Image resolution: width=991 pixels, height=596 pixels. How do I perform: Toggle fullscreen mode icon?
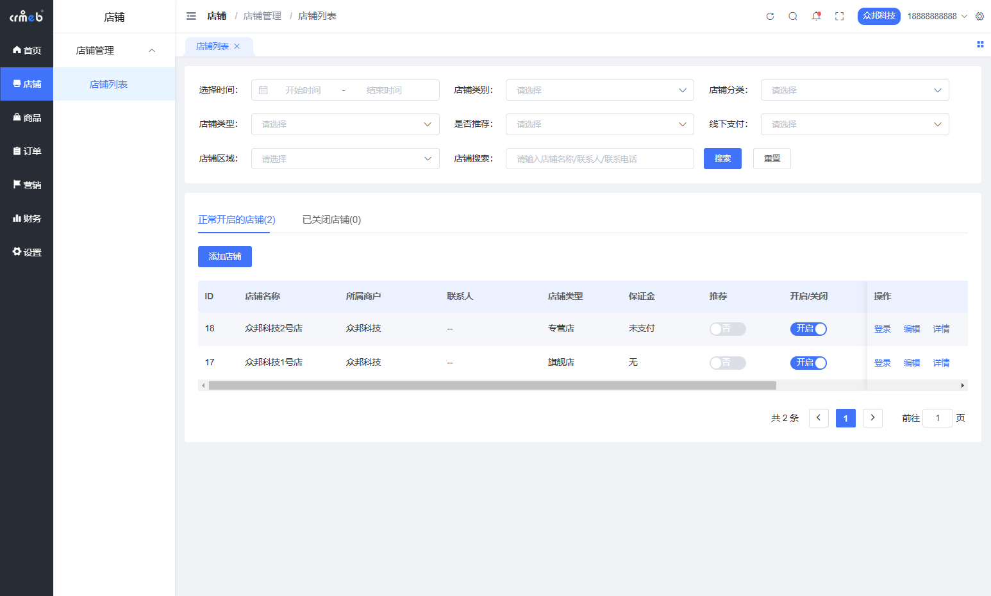pyautogui.click(x=839, y=16)
